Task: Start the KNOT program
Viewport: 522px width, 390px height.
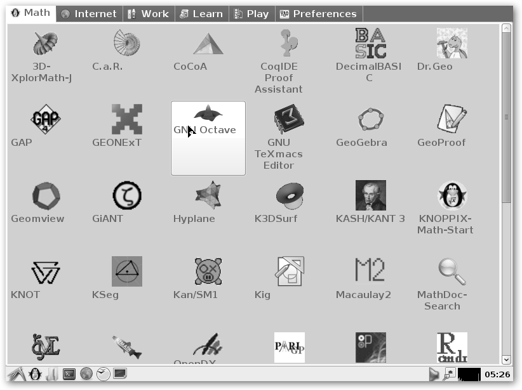Action: coord(46,271)
